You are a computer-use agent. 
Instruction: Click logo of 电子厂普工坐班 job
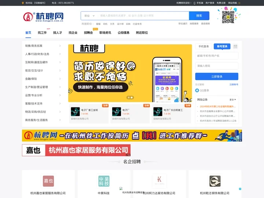pos(75,111)
